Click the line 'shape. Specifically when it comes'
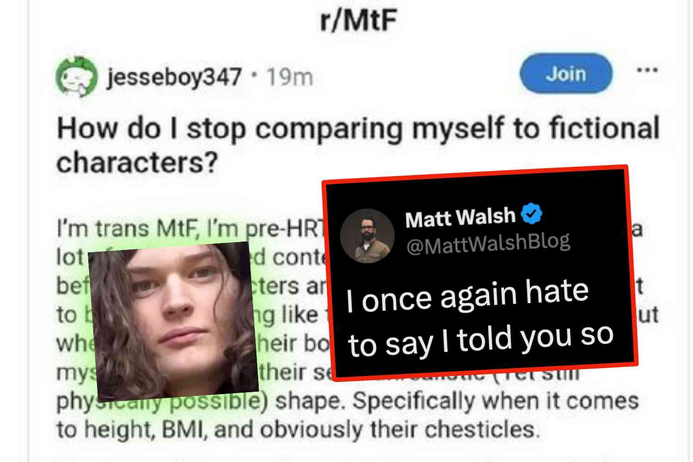This screenshot has height=462, width=693. pyautogui.click(x=457, y=401)
